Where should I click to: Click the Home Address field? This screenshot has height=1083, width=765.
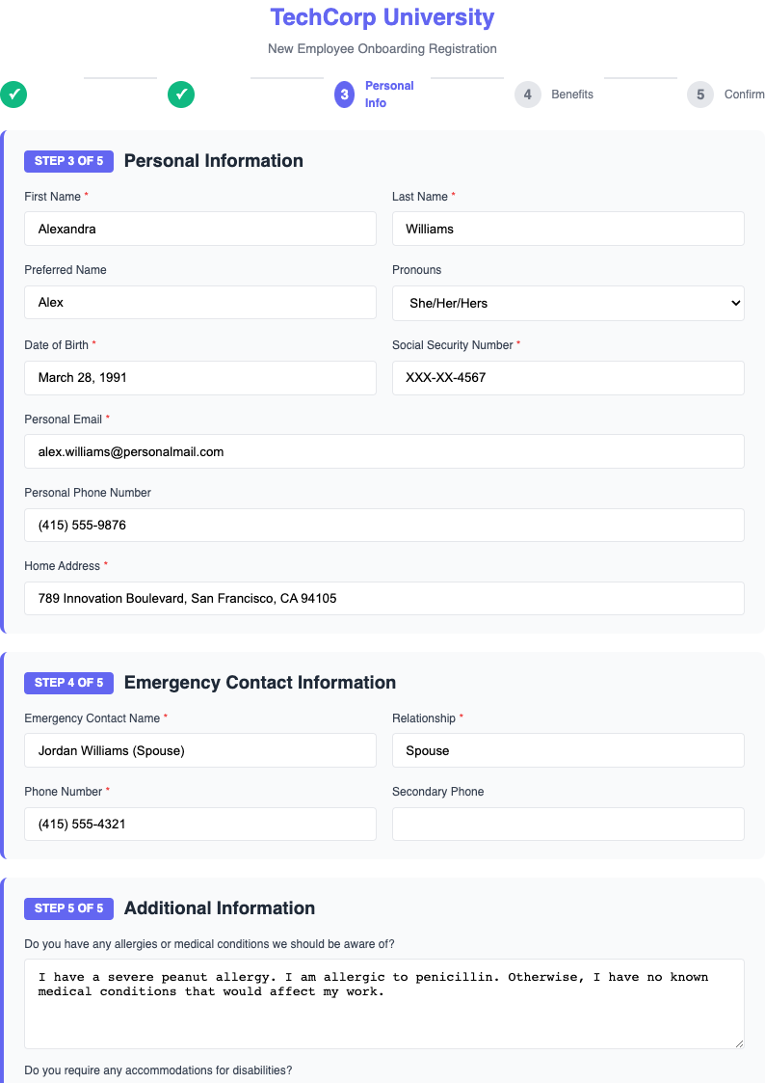point(383,598)
